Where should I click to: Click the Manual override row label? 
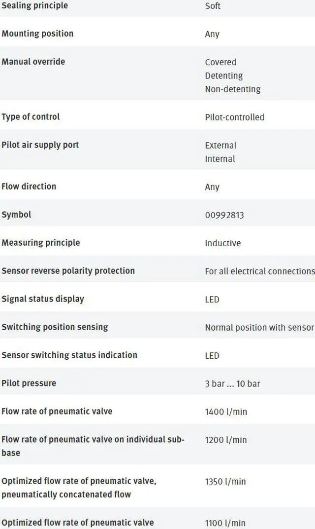[x=33, y=62]
